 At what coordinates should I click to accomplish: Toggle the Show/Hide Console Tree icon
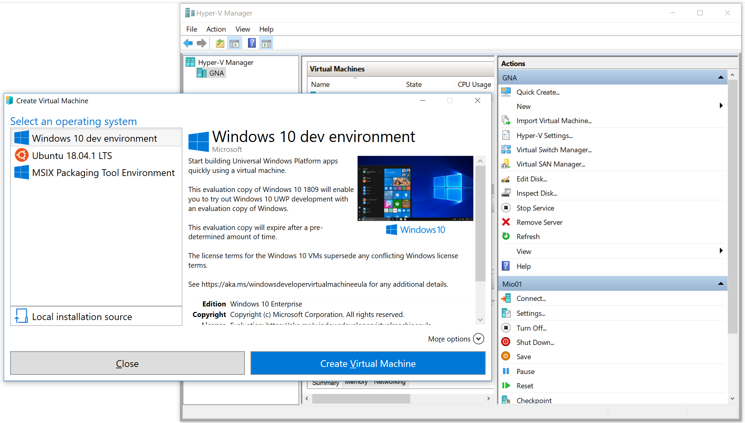click(x=234, y=43)
